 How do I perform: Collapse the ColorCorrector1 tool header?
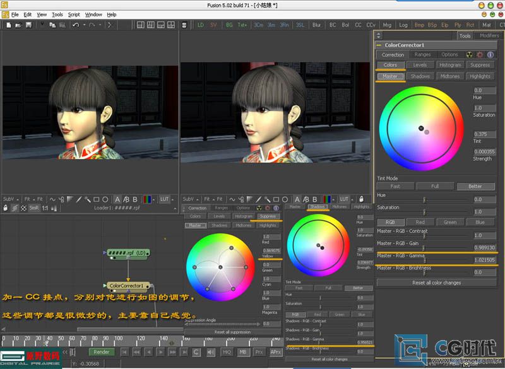point(379,45)
